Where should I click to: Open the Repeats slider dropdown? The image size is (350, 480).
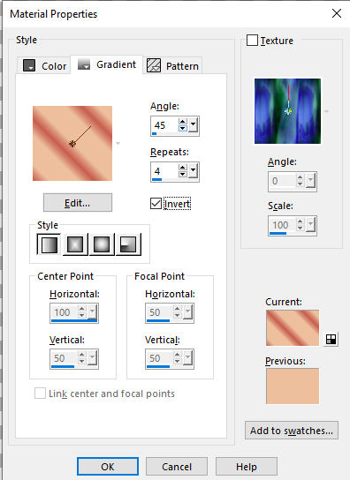tap(193, 170)
